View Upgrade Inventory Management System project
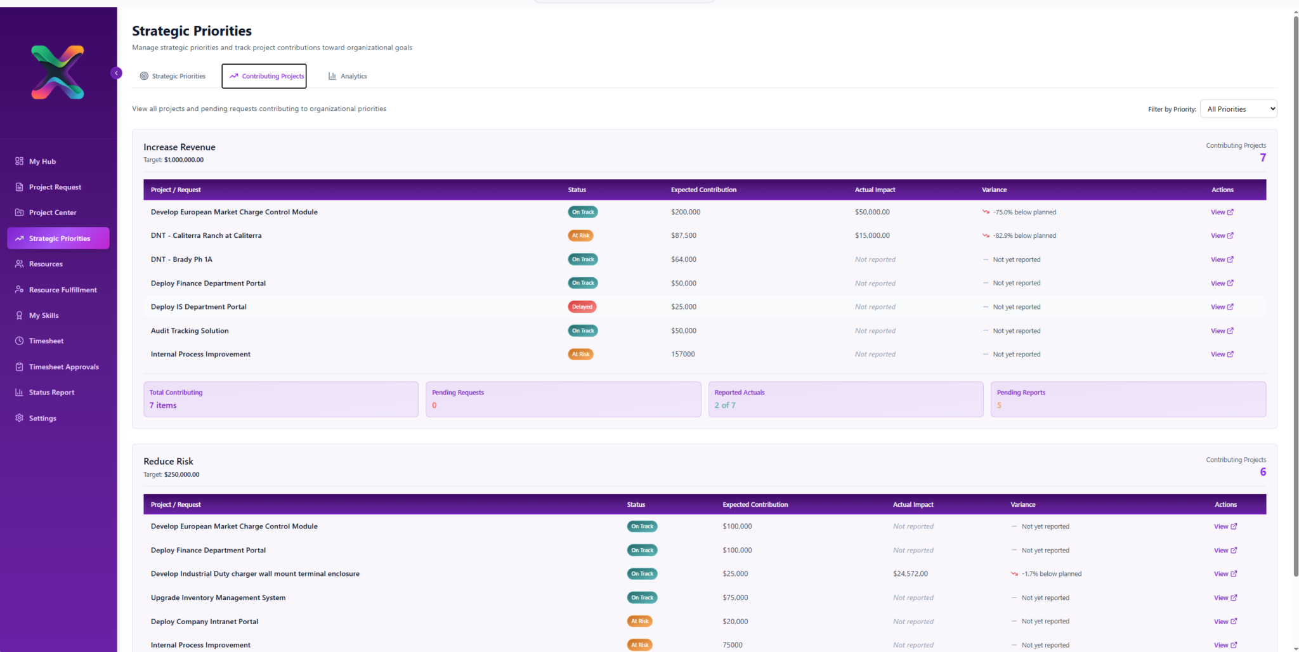 (x=1225, y=598)
